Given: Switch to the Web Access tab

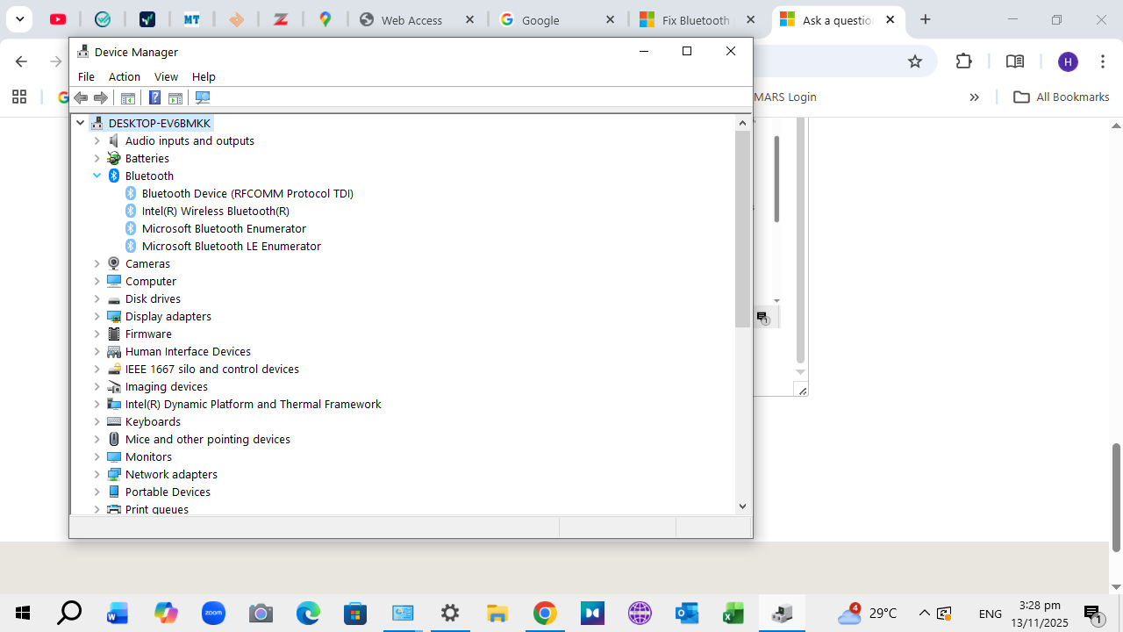Looking at the screenshot, I should point(417,20).
